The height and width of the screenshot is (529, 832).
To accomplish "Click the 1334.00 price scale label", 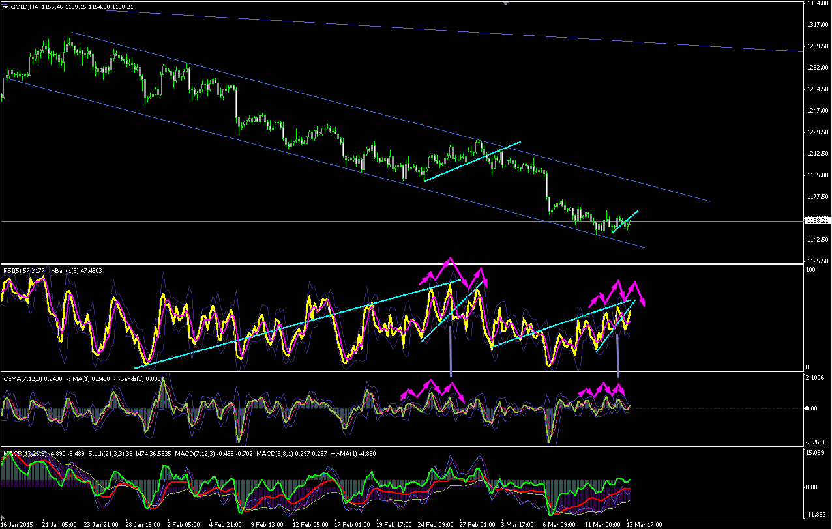I will click(x=816, y=3).
